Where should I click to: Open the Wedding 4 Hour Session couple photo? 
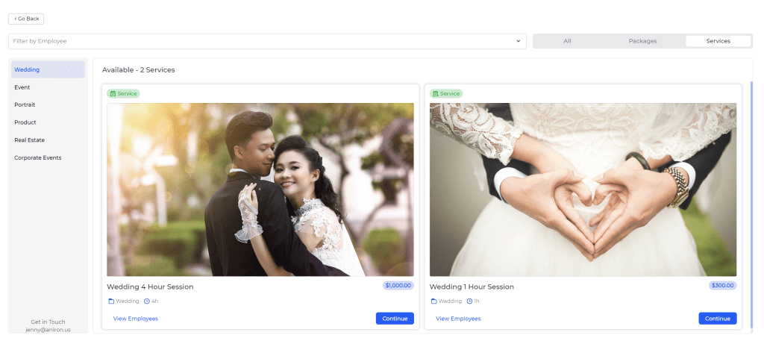260,190
